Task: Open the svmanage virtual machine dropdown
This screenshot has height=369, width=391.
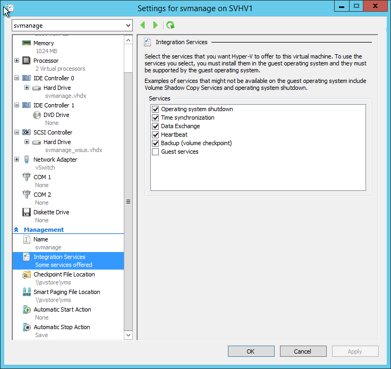Action: pos(128,26)
